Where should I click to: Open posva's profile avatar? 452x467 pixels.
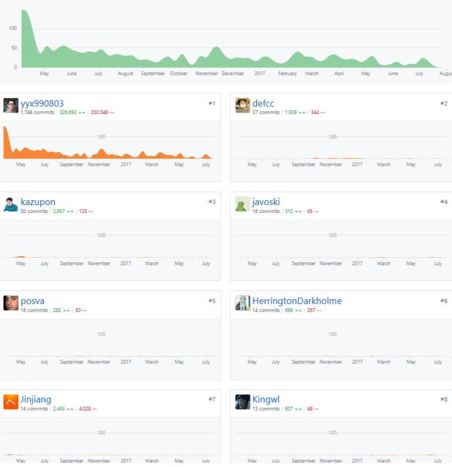point(11,303)
